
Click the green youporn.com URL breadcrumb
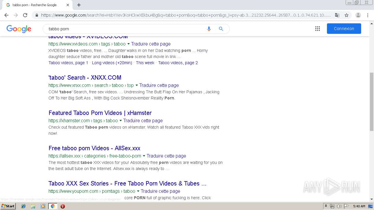click(92, 191)
